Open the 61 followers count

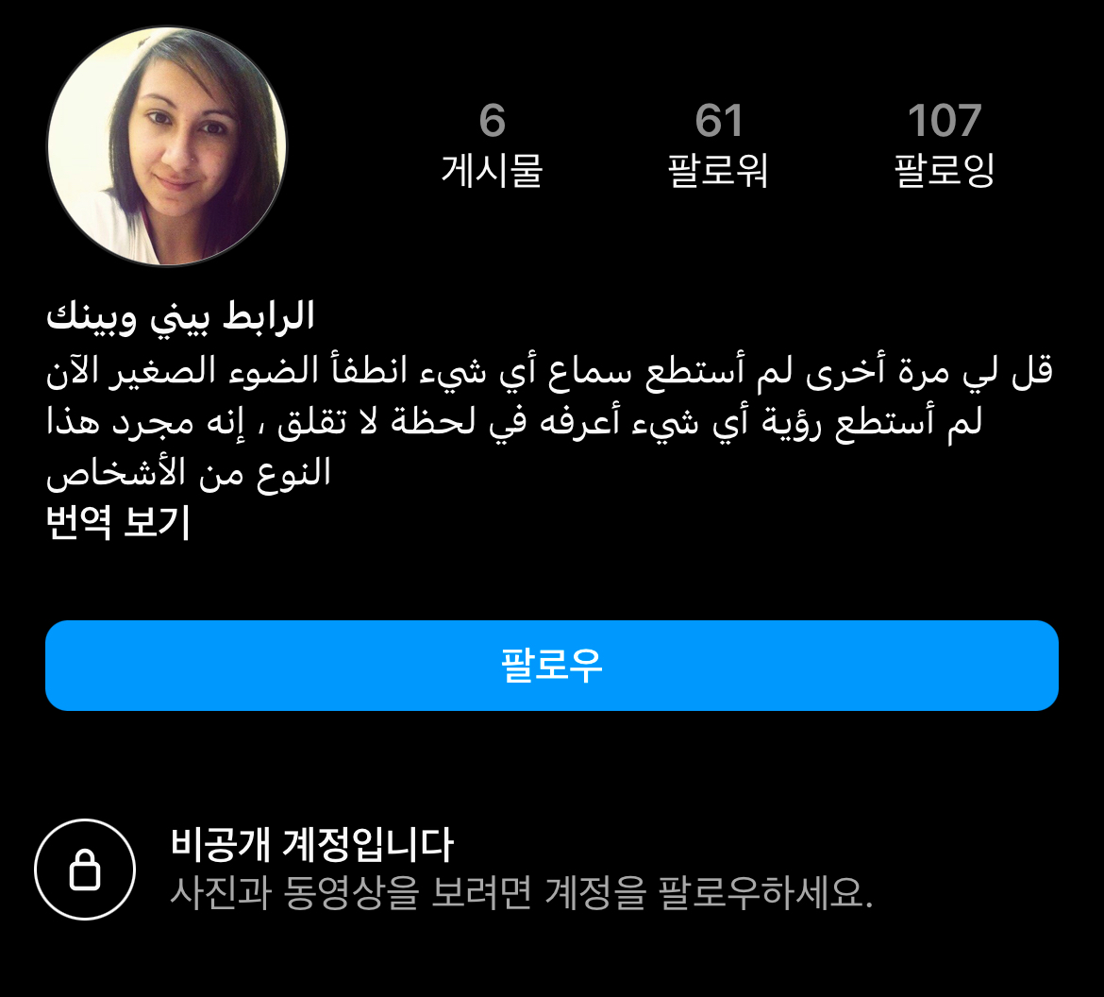coord(718,120)
